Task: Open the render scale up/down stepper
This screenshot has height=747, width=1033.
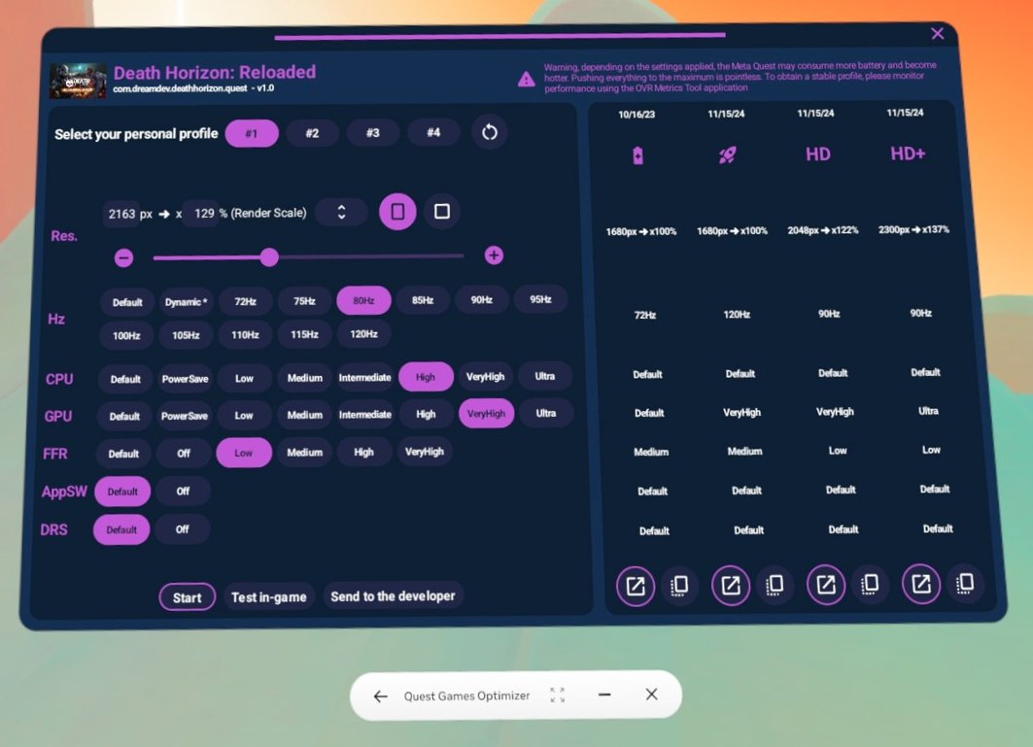Action: point(341,212)
